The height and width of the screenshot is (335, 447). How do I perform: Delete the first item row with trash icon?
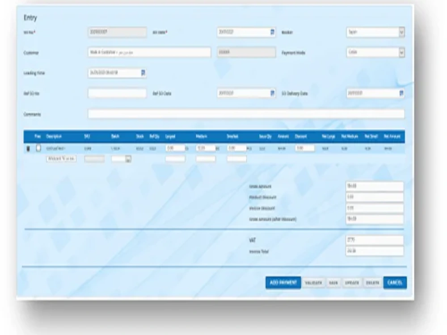click(x=28, y=148)
